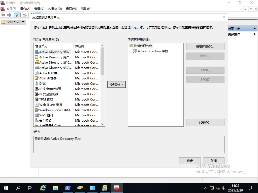Select the WMI 控件 snap-in
258x193 pixels.
(x=46, y=115)
